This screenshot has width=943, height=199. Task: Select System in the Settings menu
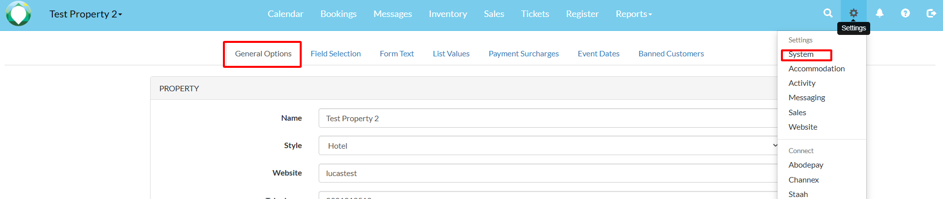click(801, 54)
